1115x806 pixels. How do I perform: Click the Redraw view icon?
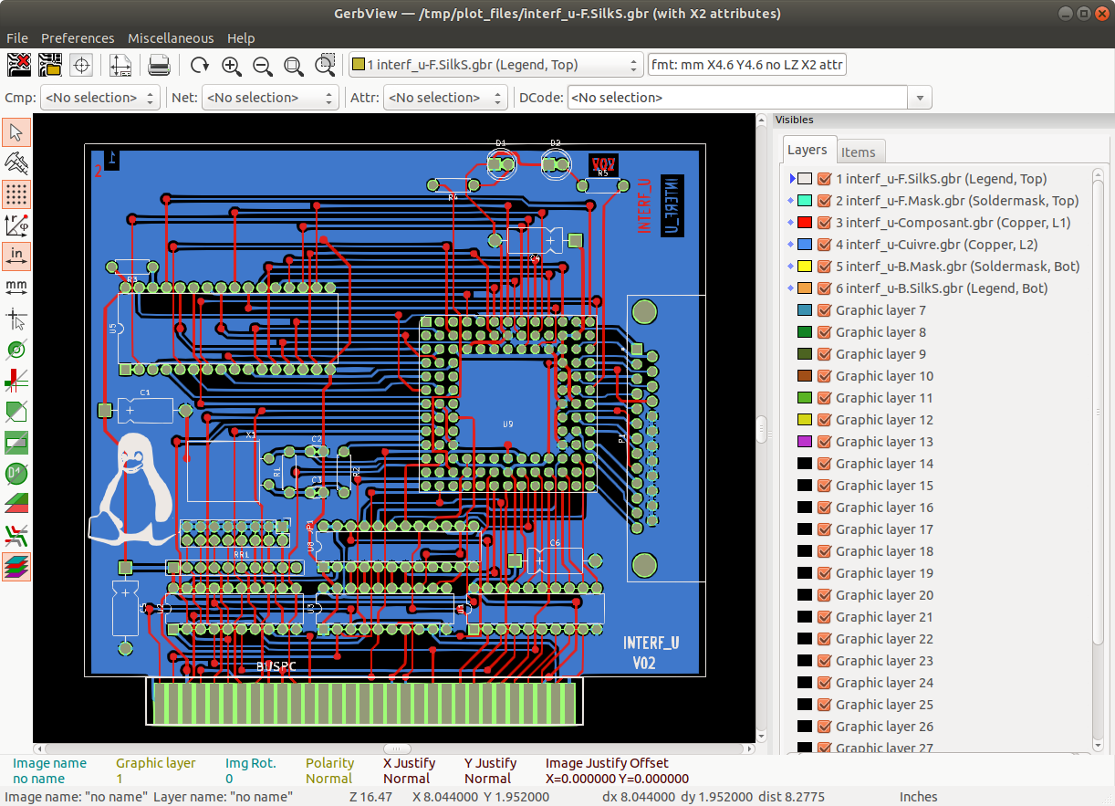pyautogui.click(x=200, y=65)
